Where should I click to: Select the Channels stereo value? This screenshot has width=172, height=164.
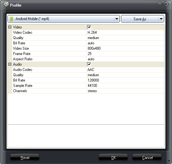[125, 91]
